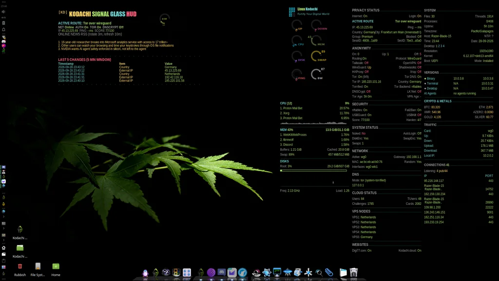The width and height of the screenshot is (499, 281).
Task: Click the PRIVACY STATUS heading
Action: [365, 10]
